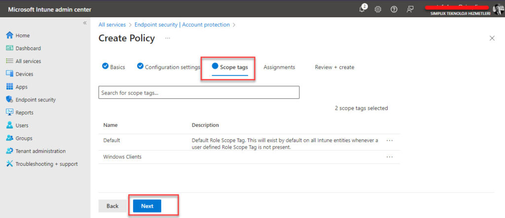Switch to the Assignments tab
This screenshot has width=505, height=218.
coord(279,67)
